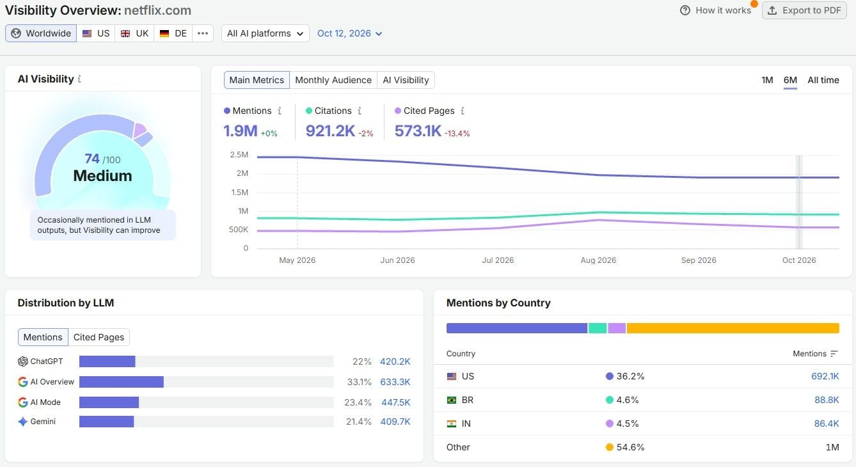Image resolution: width=856 pixels, height=467 pixels.
Task: Switch to Monthly Audience tab
Action: [333, 80]
